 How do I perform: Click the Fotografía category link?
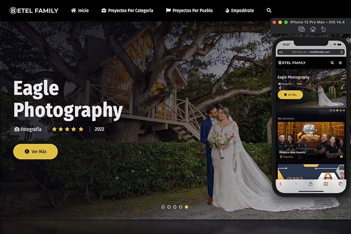pos(28,129)
